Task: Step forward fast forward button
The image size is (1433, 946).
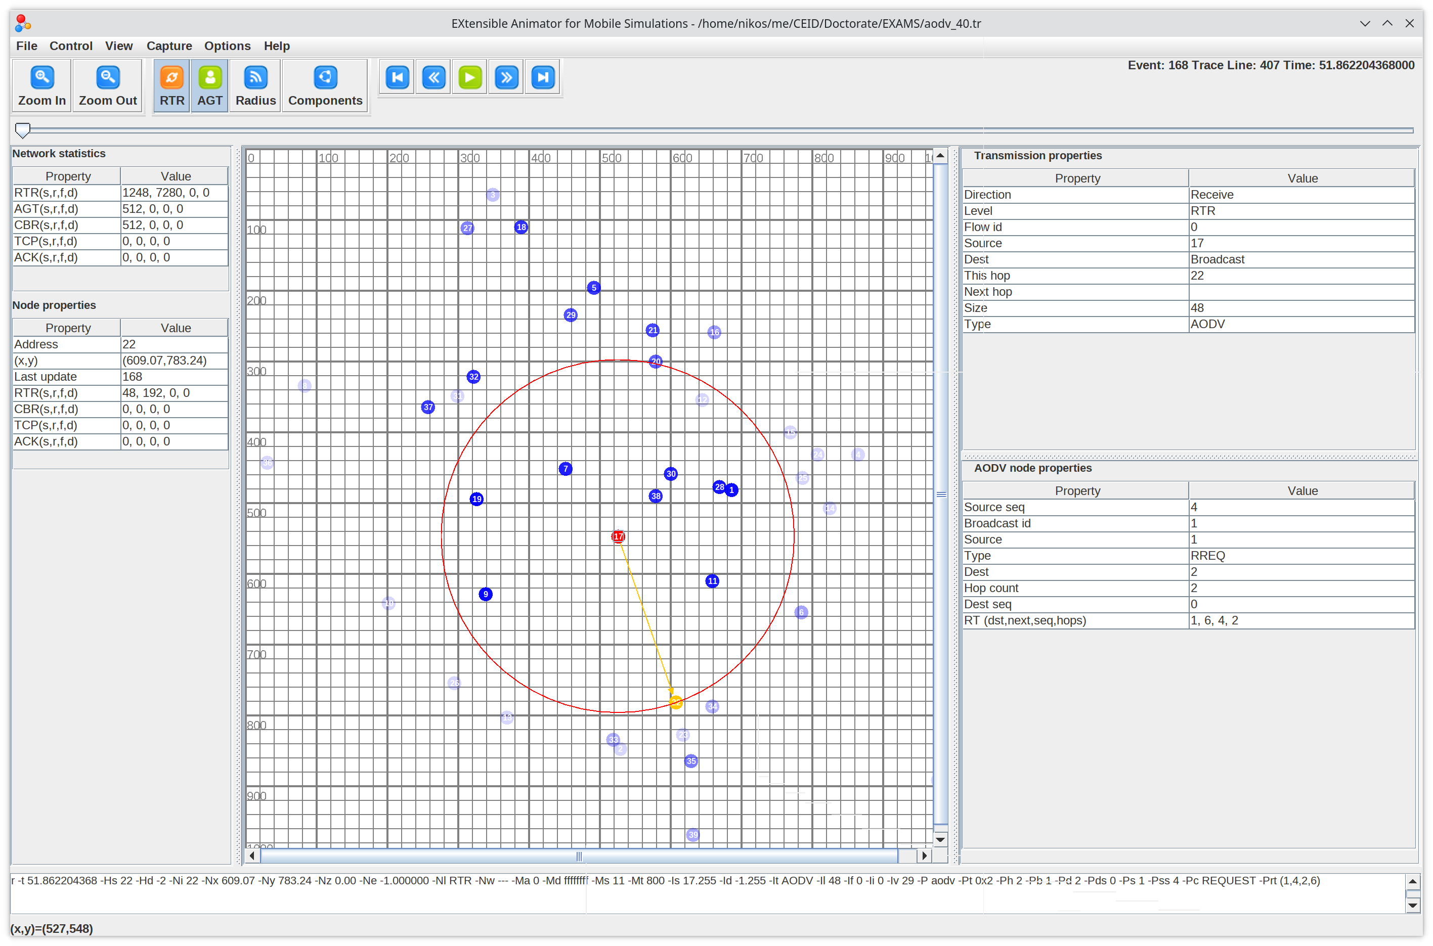Action: click(506, 77)
